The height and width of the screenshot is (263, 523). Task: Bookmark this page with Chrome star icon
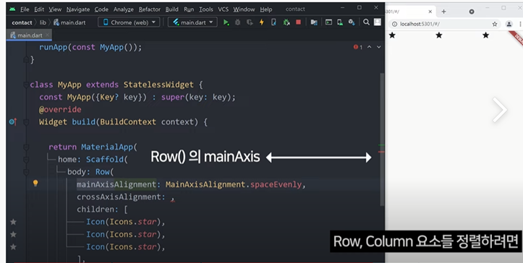coord(495,24)
